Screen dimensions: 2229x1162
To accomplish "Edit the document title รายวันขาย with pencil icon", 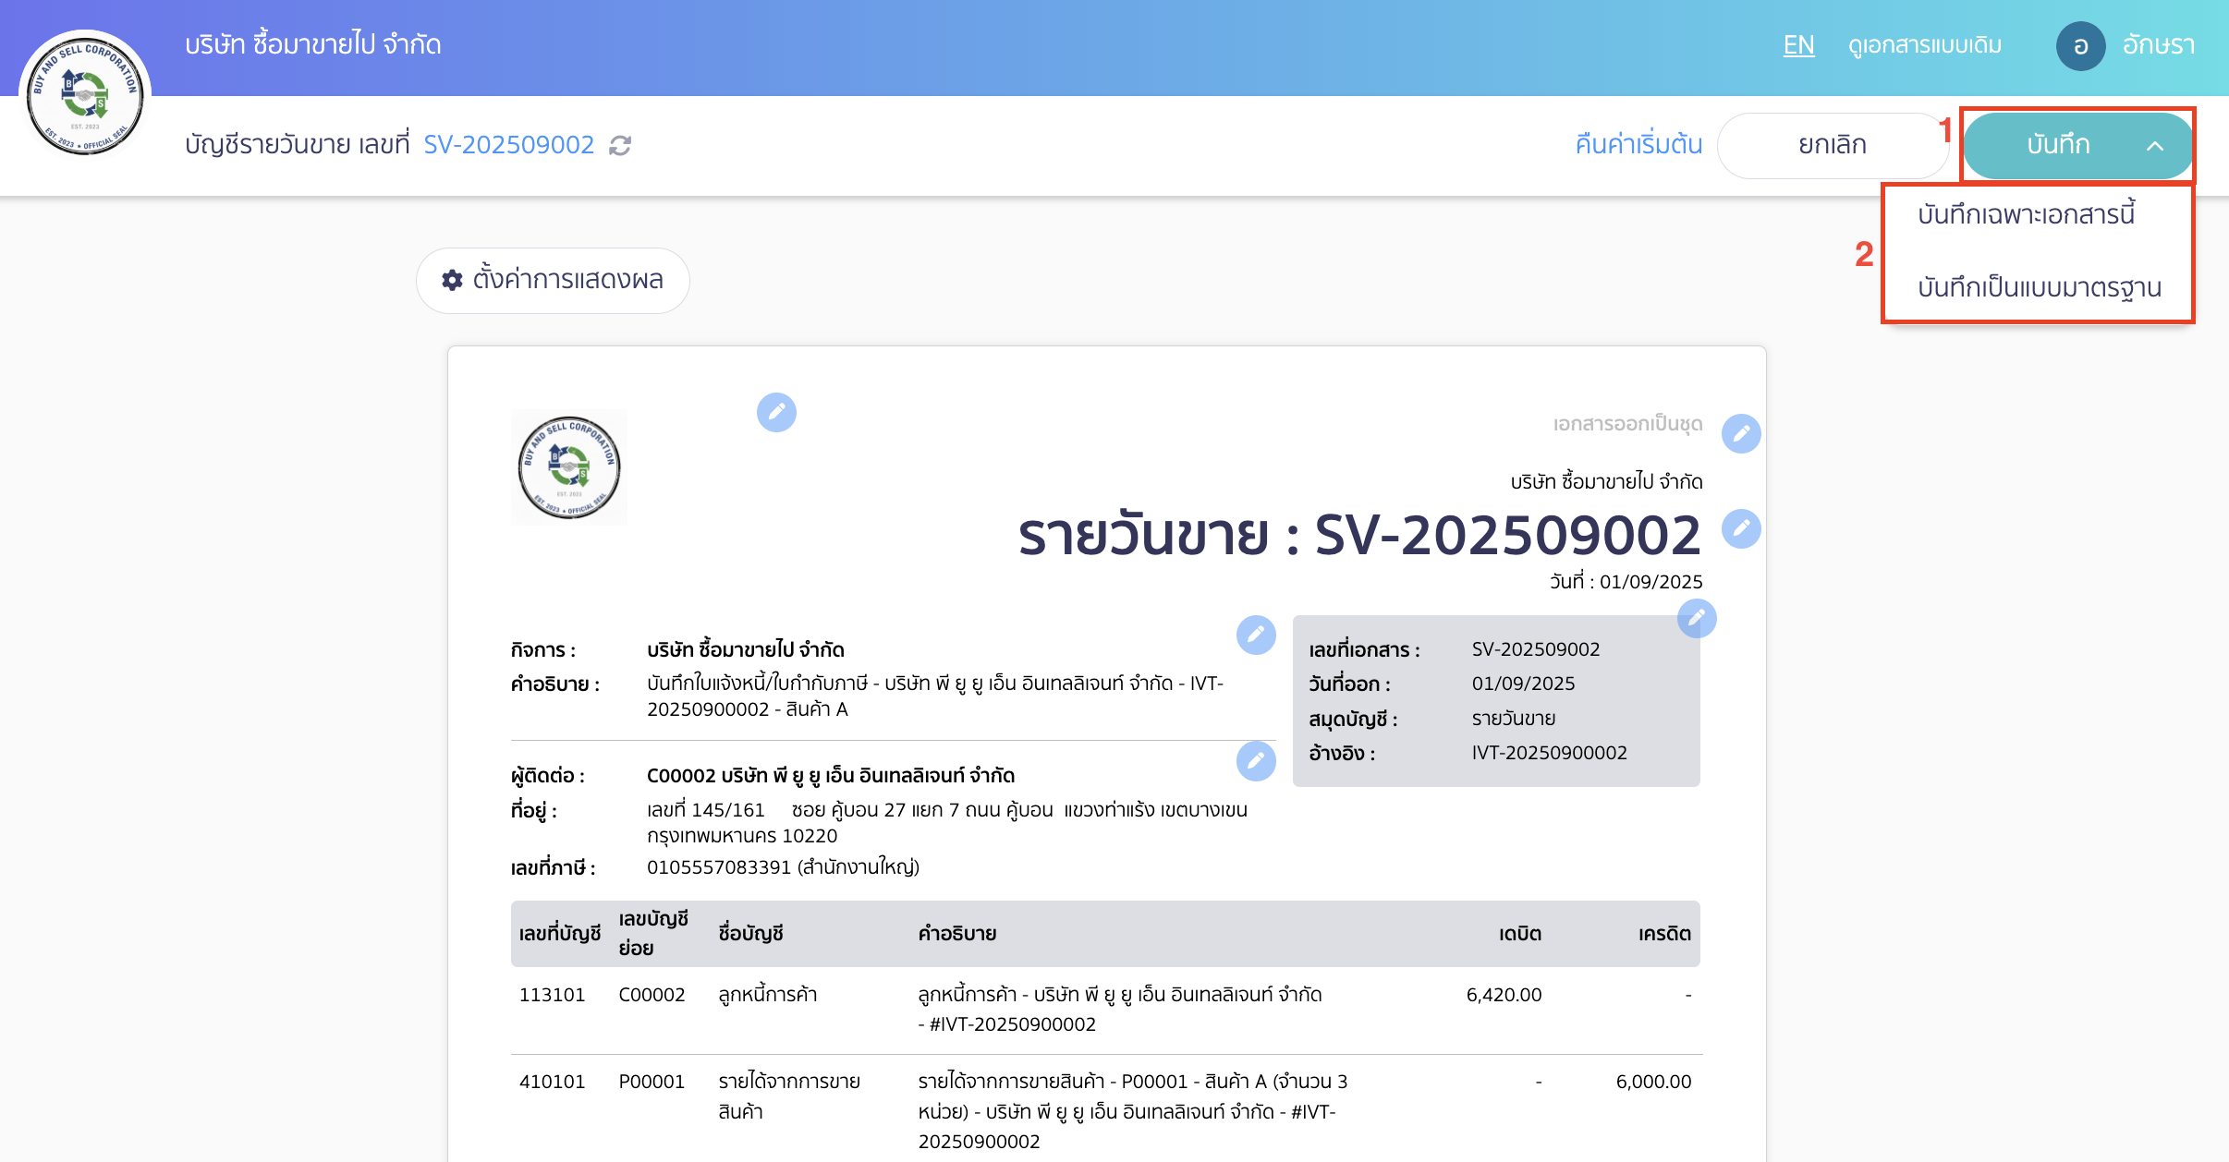I will 1741,528.
